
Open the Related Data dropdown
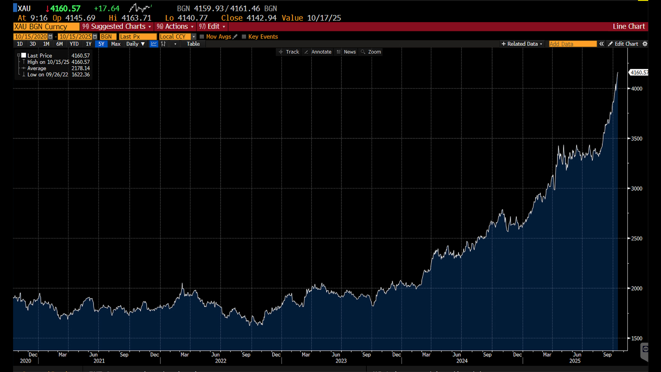[522, 44]
